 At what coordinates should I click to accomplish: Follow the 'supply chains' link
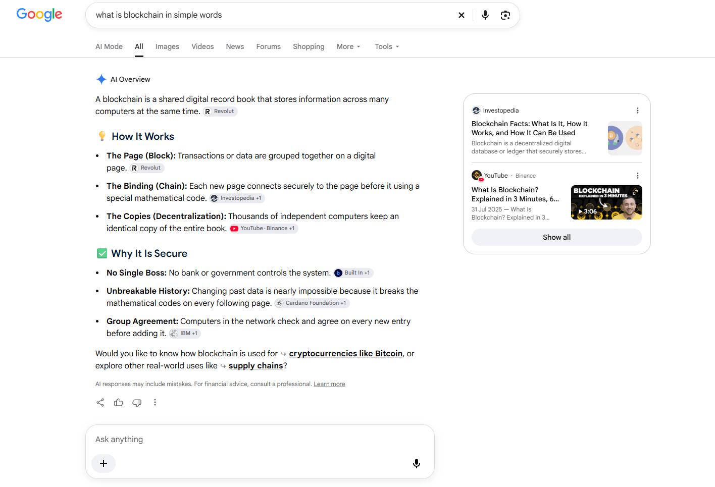coord(256,366)
